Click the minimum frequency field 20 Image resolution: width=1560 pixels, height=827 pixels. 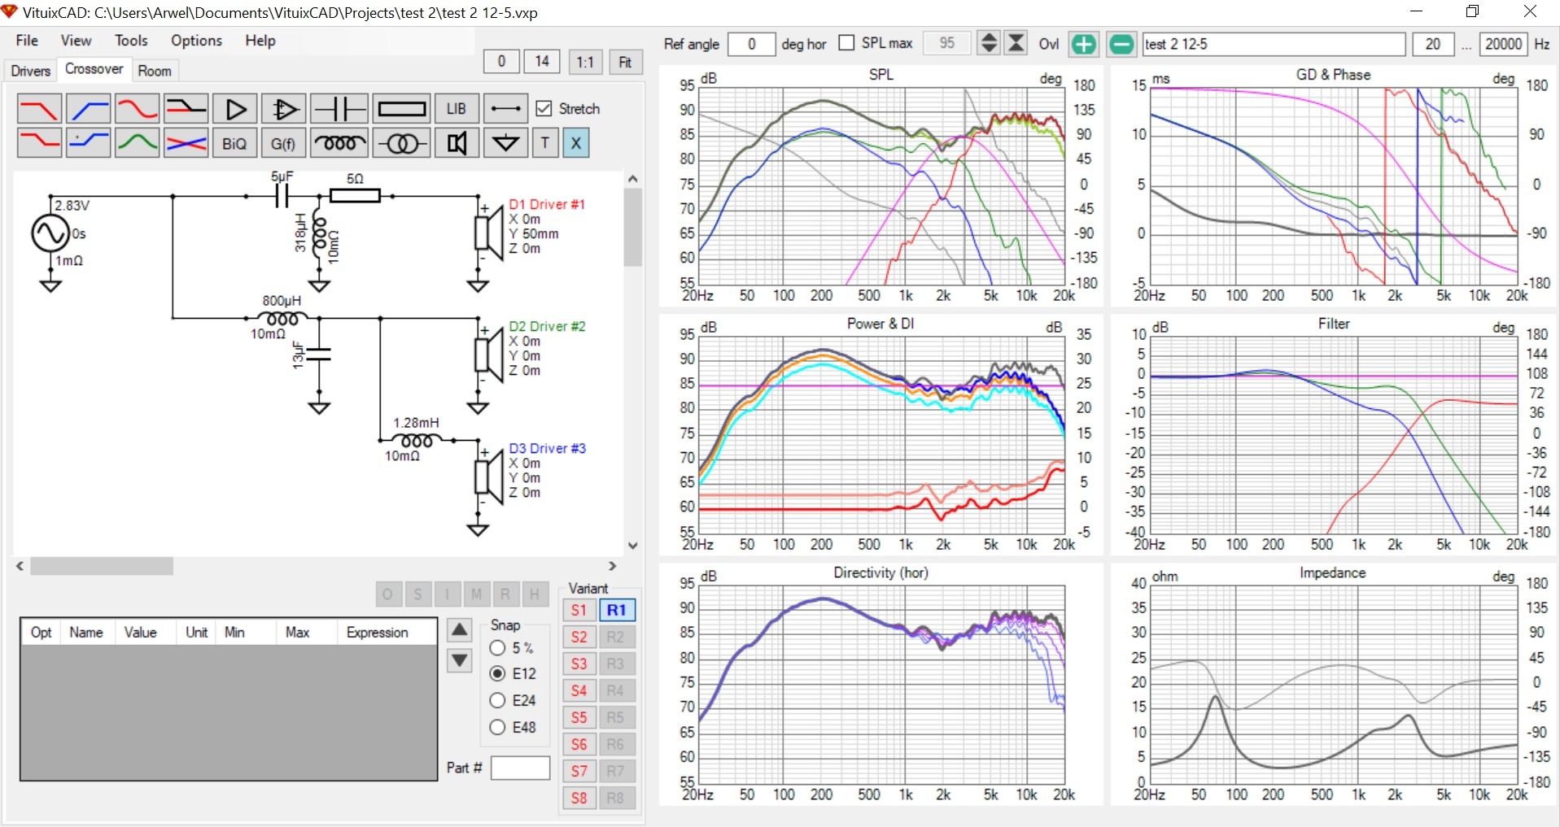(x=1433, y=44)
